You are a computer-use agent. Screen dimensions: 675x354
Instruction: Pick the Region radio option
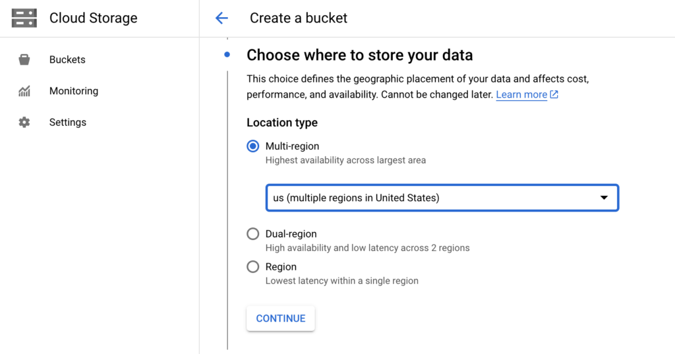[252, 267]
